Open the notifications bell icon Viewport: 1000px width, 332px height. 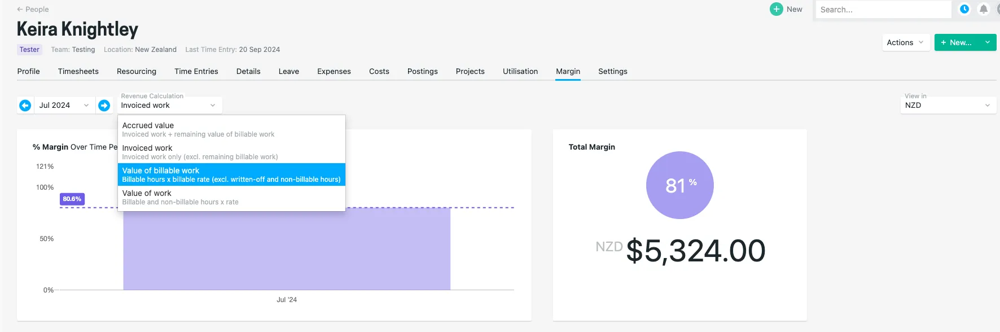click(x=984, y=9)
